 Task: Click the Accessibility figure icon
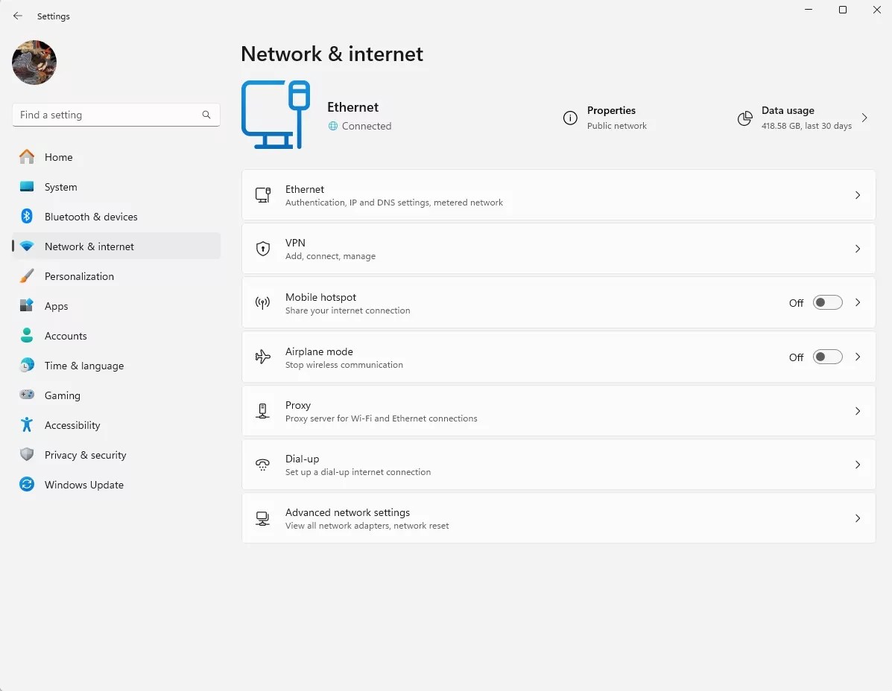point(27,425)
